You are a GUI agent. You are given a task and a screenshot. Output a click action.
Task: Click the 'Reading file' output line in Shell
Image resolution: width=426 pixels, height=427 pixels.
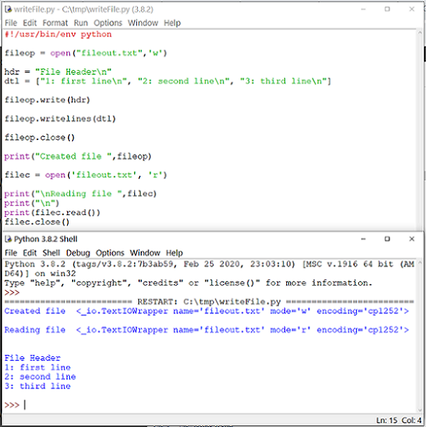[x=207, y=330]
